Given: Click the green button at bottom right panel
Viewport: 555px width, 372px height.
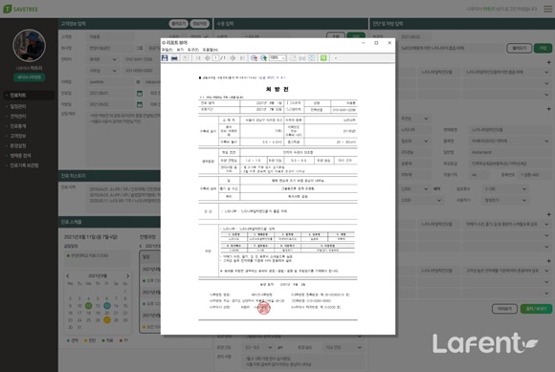Looking at the screenshot, I should 536,309.
